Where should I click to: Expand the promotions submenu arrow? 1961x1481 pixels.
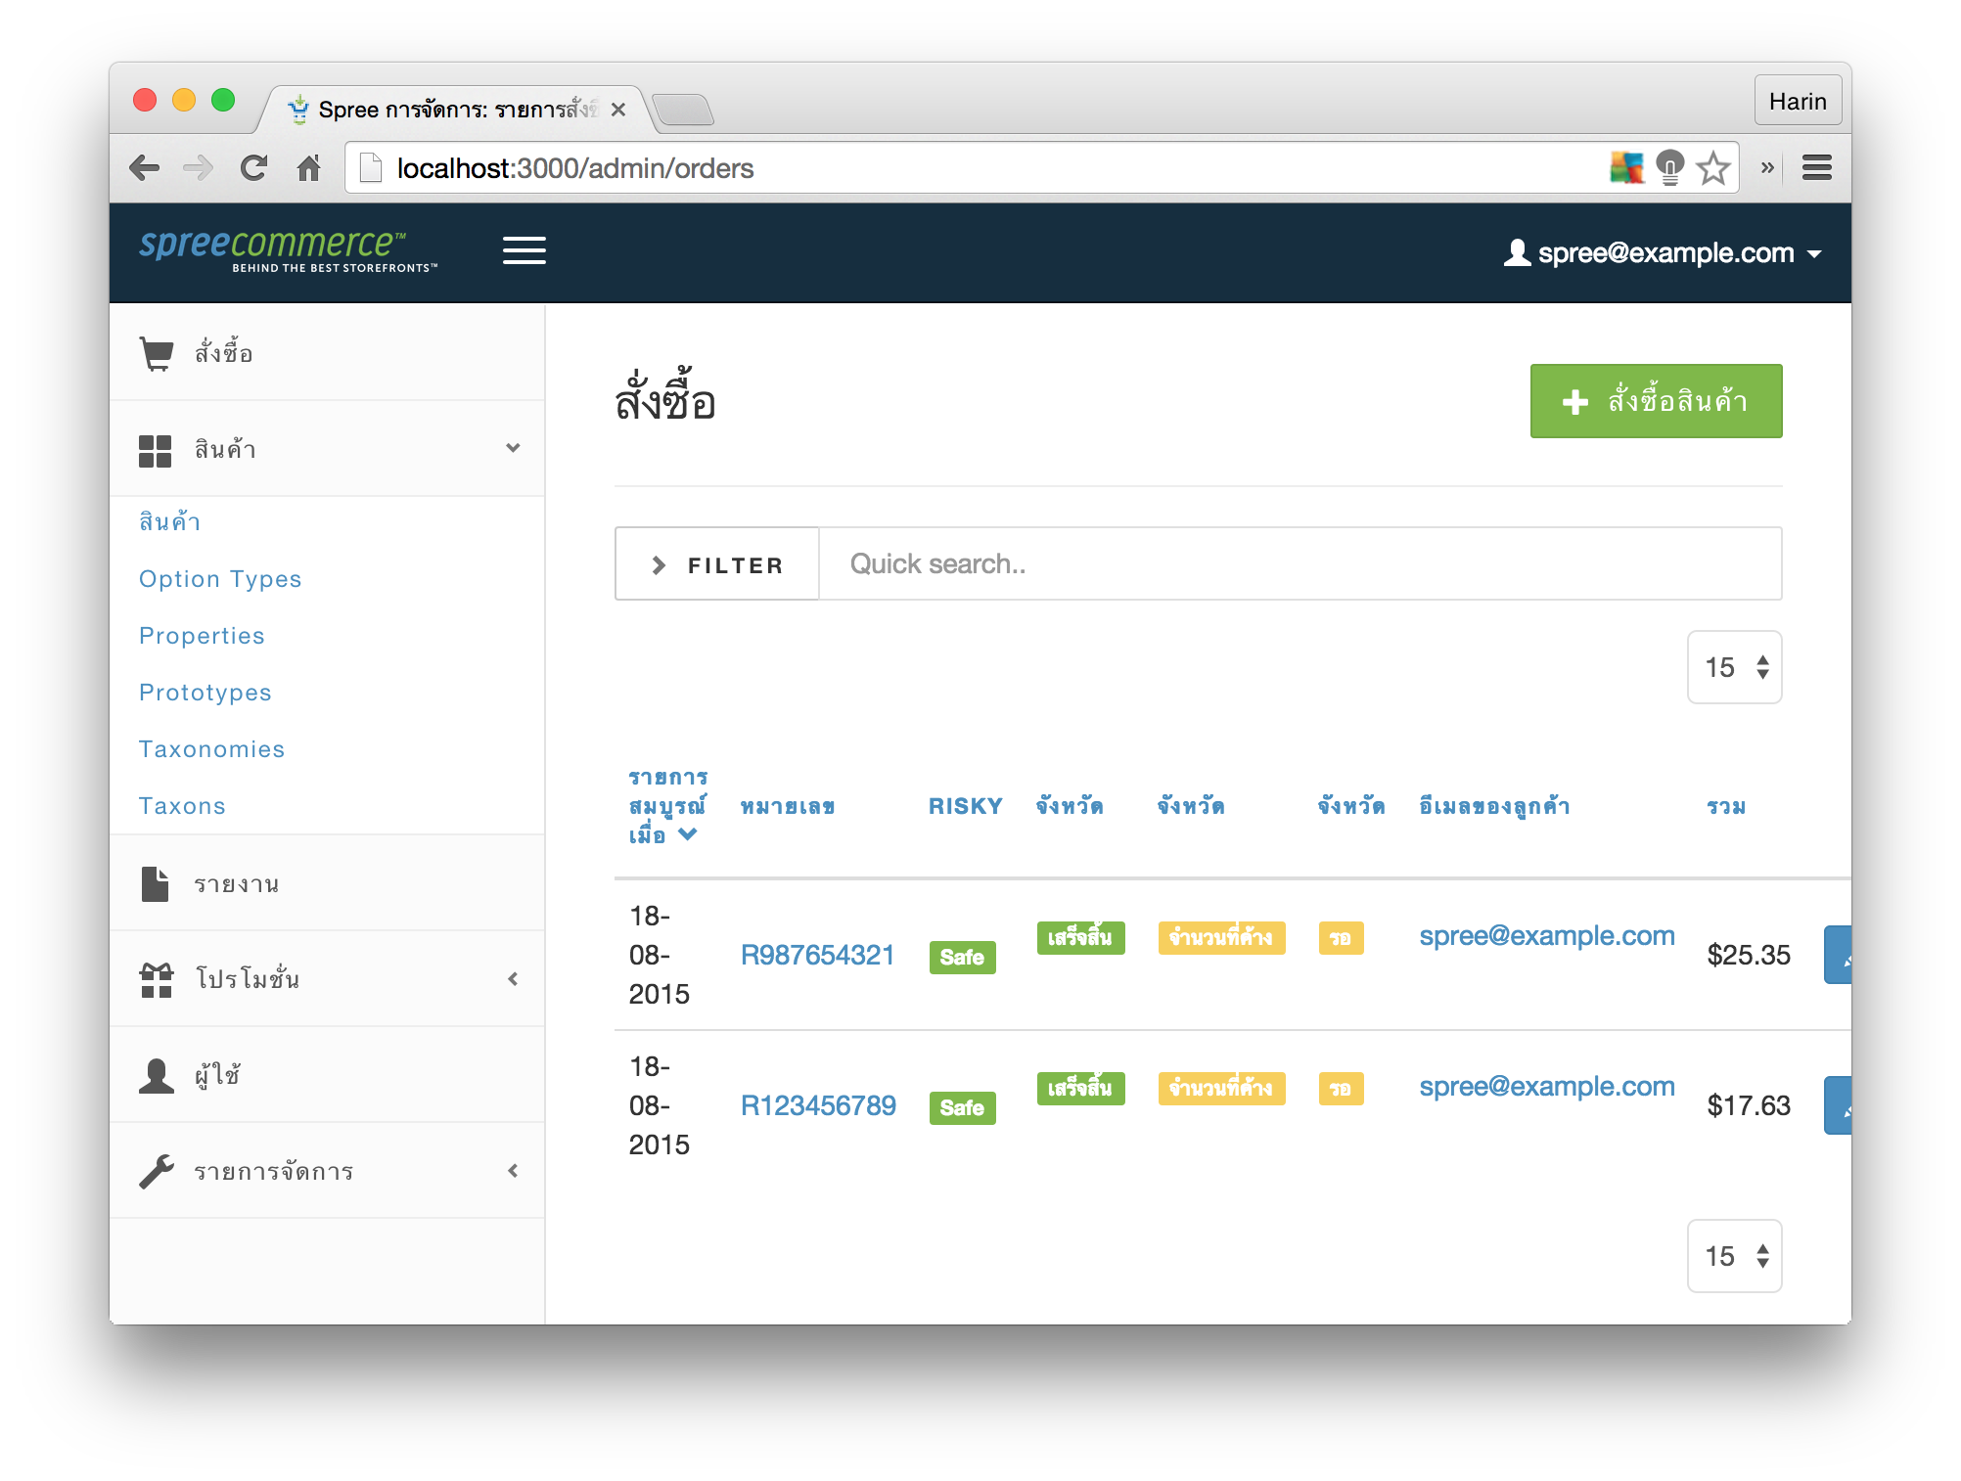513,979
